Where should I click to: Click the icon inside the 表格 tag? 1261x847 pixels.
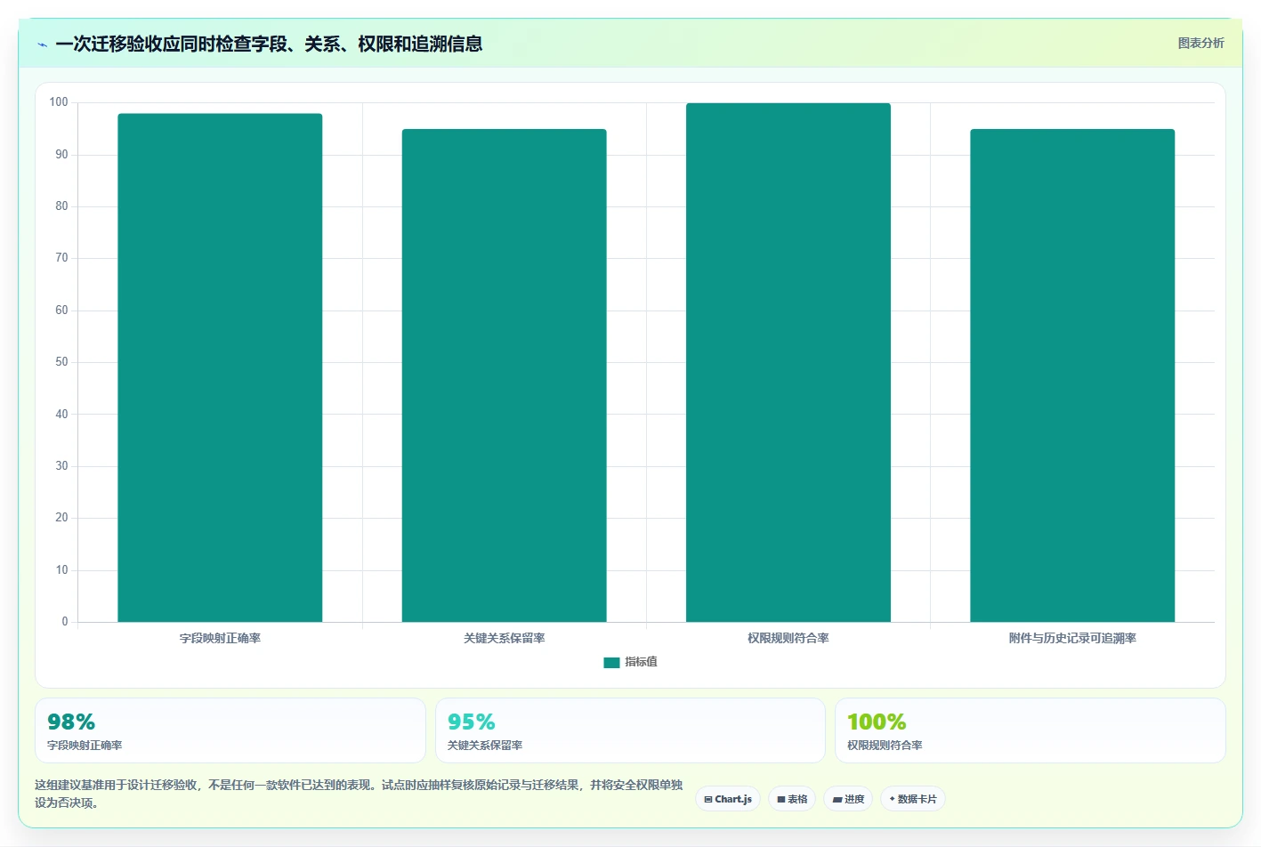tap(781, 800)
